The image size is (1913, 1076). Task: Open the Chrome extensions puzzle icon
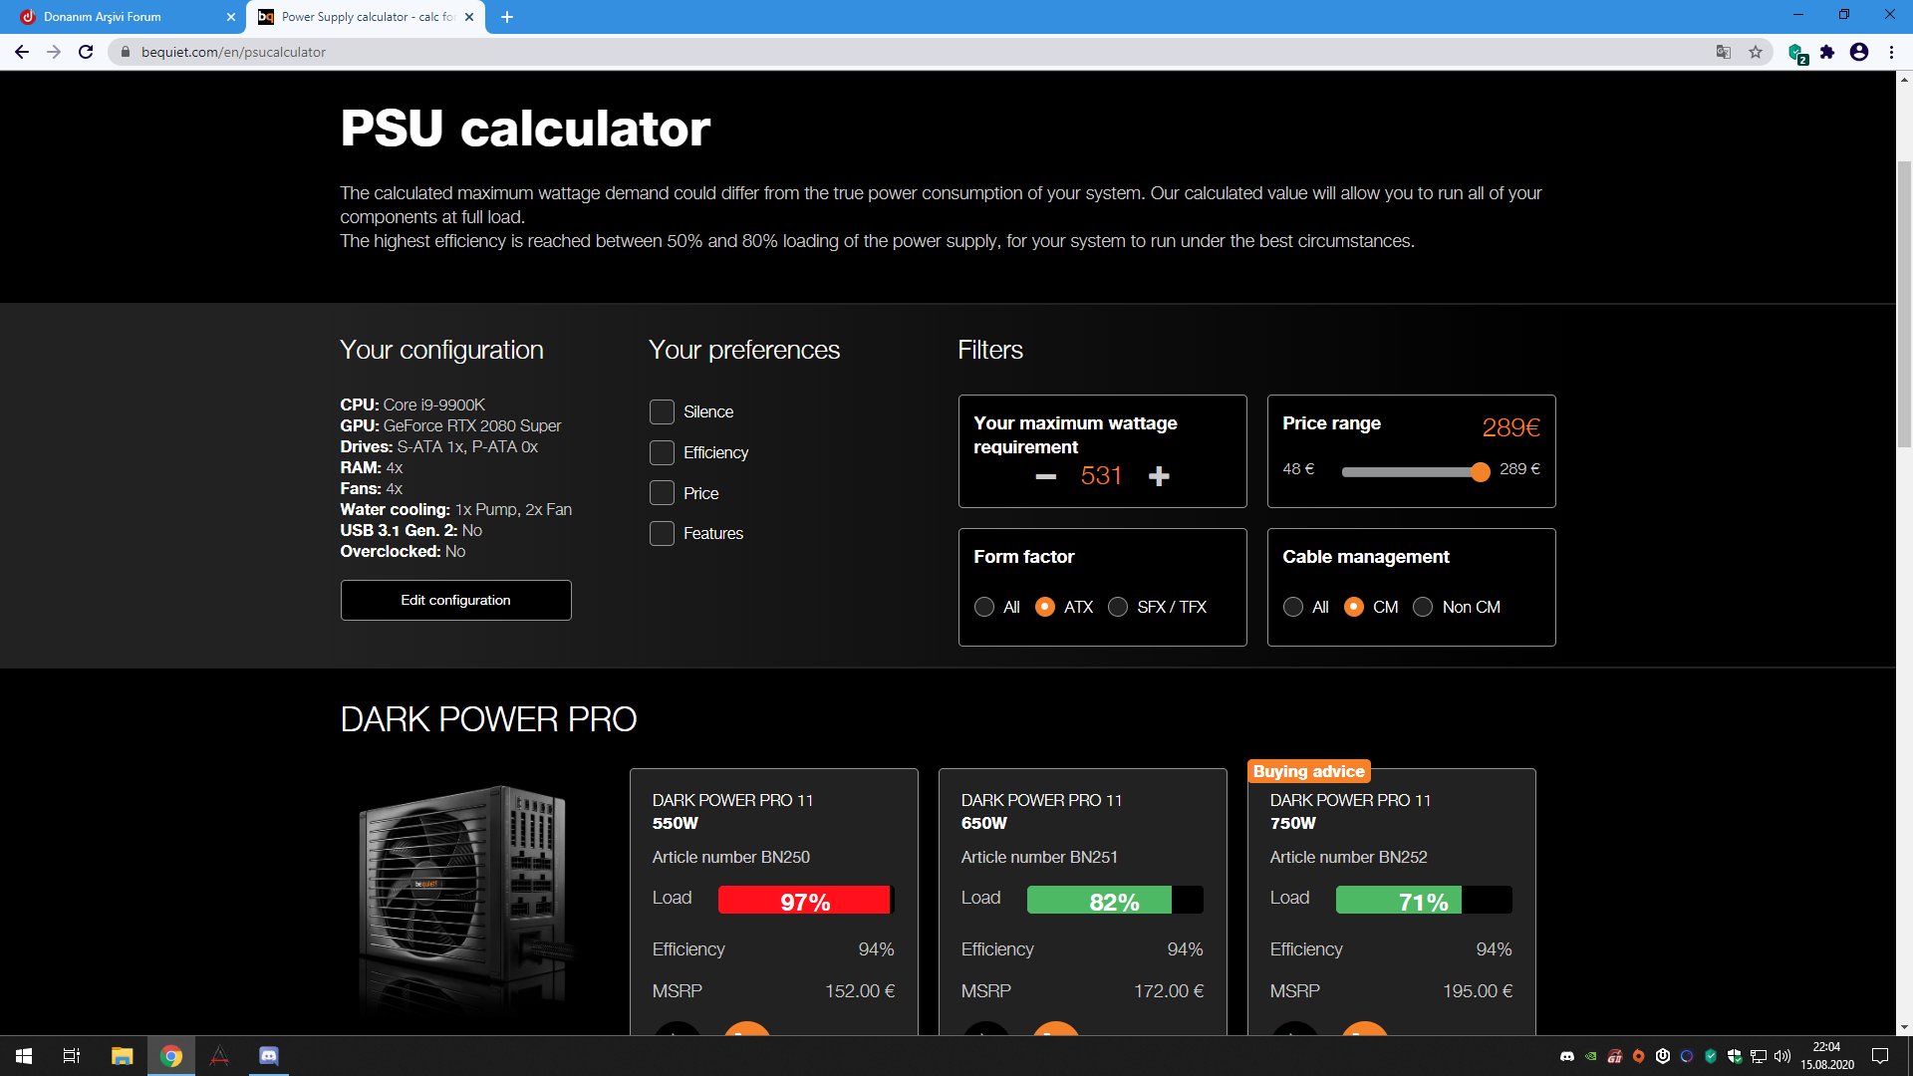click(x=1827, y=52)
